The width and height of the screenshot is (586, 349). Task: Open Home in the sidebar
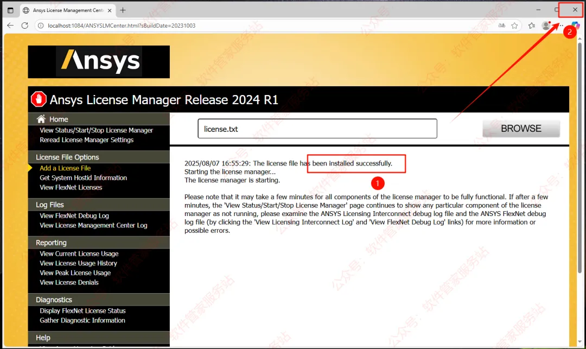tap(59, 119)
